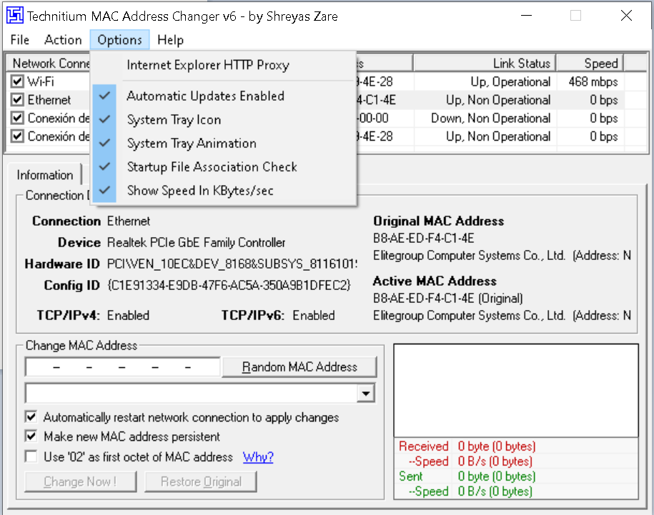The width and height of the screenshot is (654, 515).
Task: Toggle System Tray Icon option
Action: (224, 119)
